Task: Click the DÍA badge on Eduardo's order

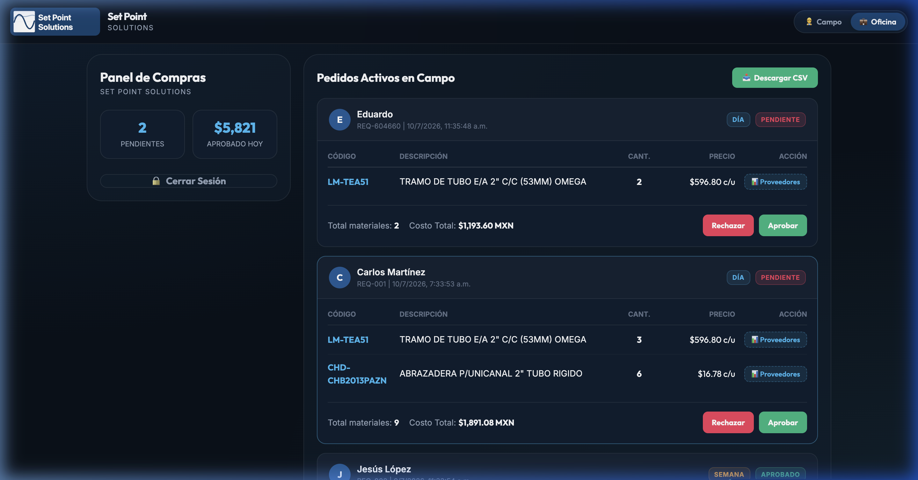Action: click(x=738, y=120)
